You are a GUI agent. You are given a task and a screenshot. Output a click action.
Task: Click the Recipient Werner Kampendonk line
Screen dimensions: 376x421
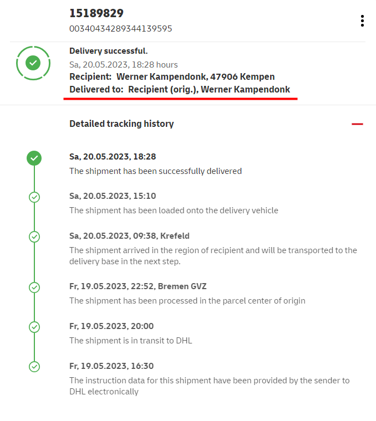172,76
